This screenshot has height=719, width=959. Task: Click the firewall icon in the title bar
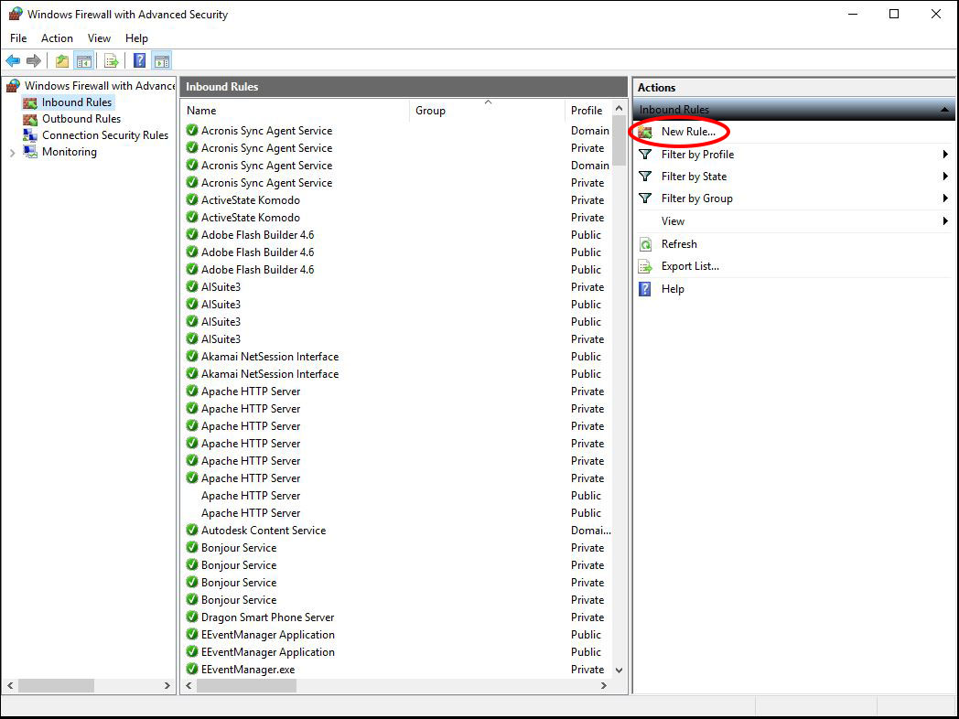(16, 14)
